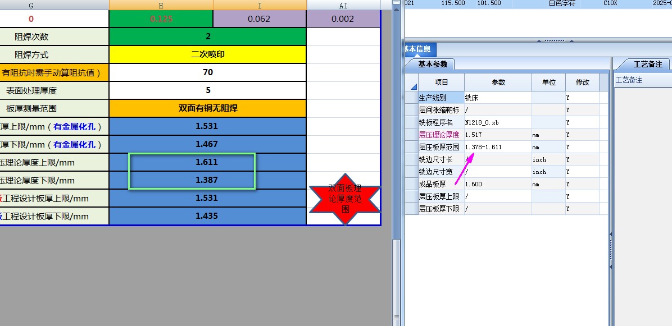Viewport: 672px width, 326px height.
Task: Select cell with value 1.467
Action: coord(208,145)
